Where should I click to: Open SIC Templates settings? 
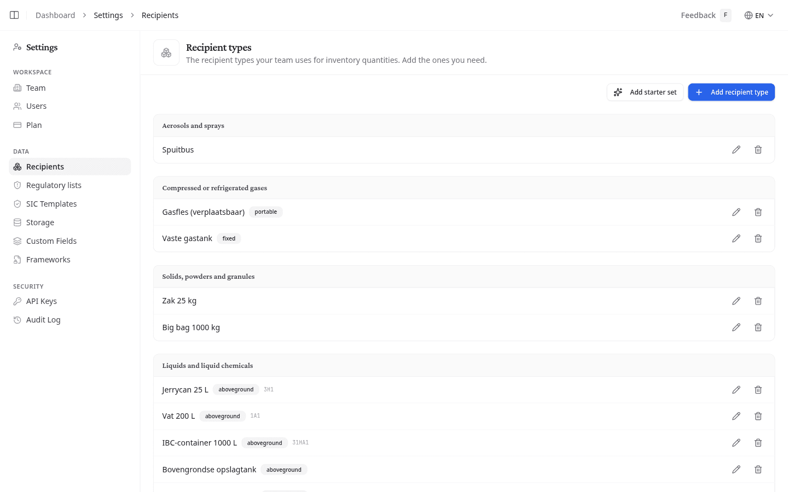tap(70, 204)
